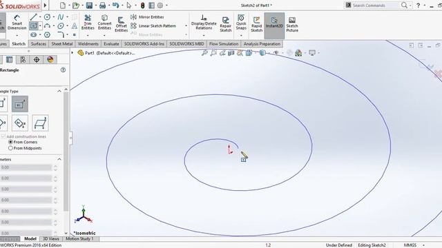The image size is (442, 248).
Task: Open the DimXpertManager tab
Action: tap(37, 60)
